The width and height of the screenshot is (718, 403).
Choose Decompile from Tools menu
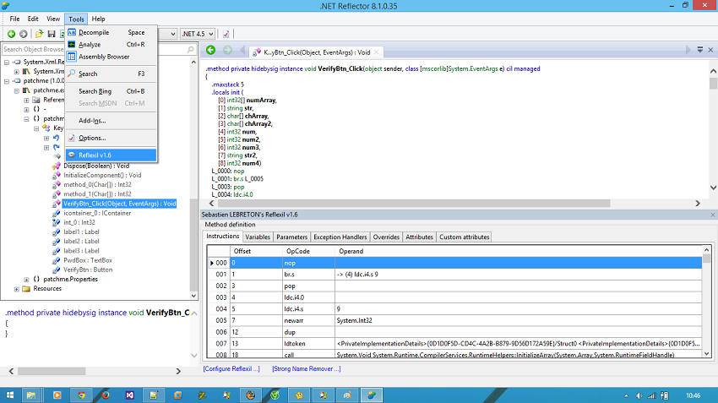pyautogui.click(x=112, y=32)
